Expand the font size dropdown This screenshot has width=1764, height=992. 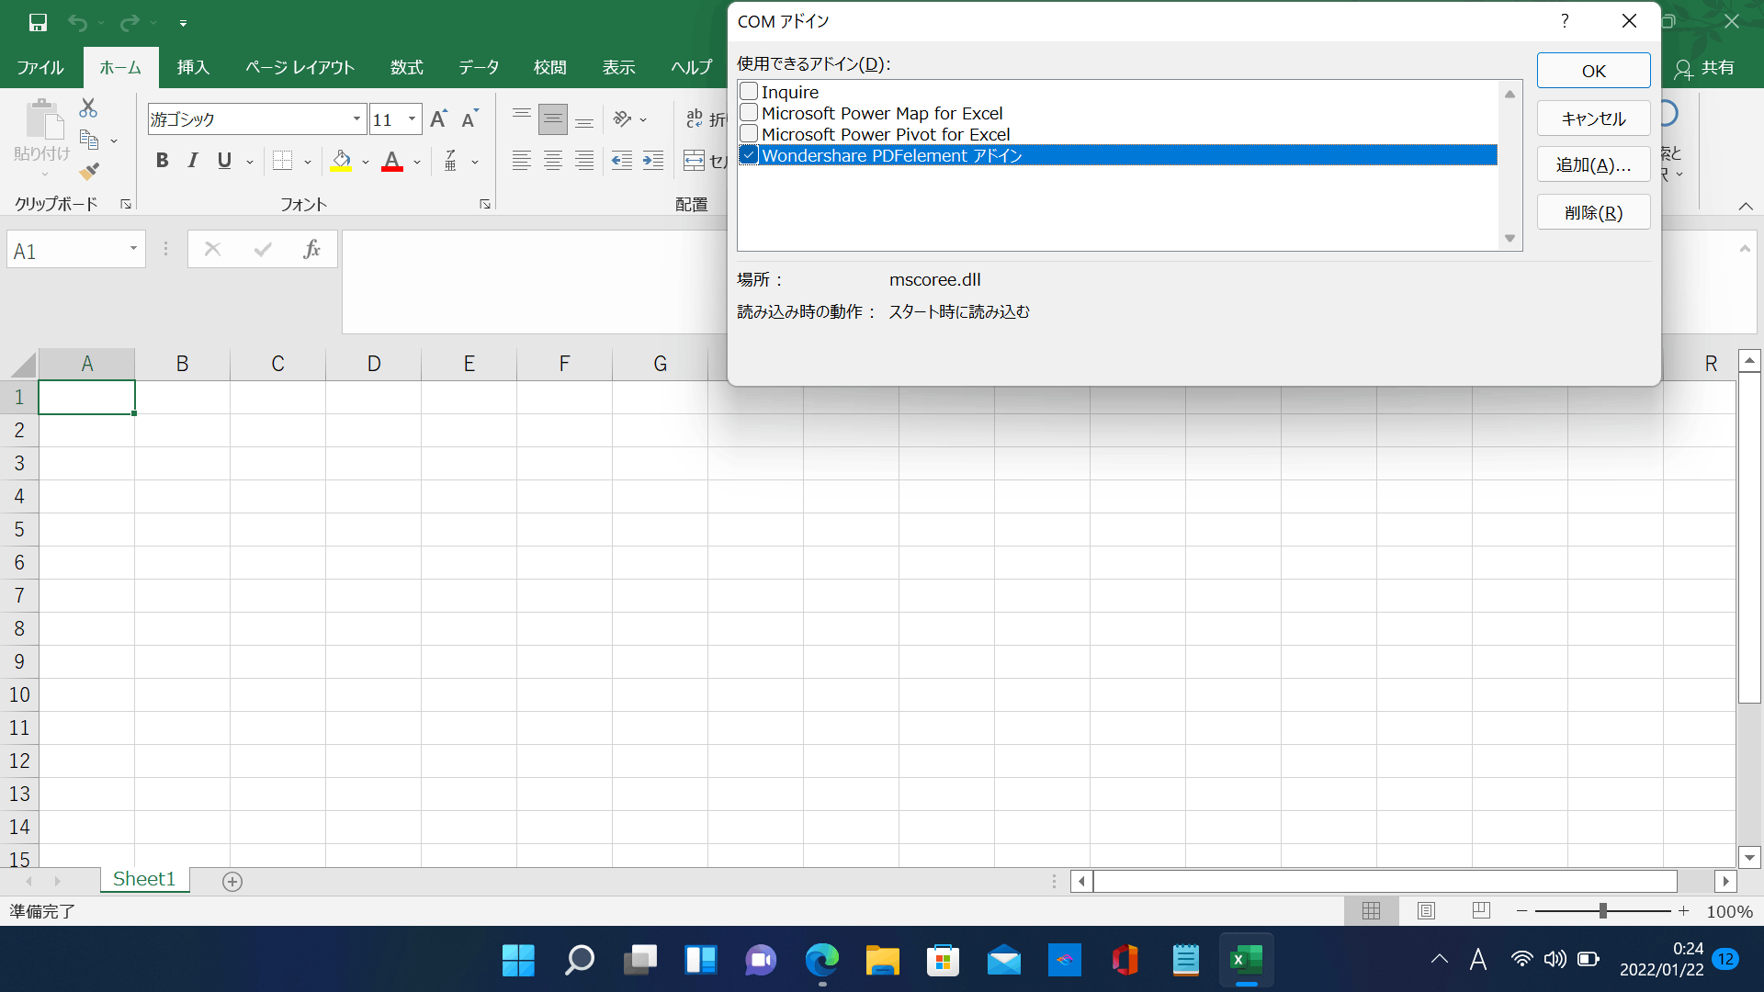click(412, 118)
